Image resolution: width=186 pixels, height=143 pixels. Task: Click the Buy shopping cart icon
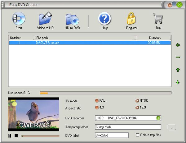[x=158, y=19]
